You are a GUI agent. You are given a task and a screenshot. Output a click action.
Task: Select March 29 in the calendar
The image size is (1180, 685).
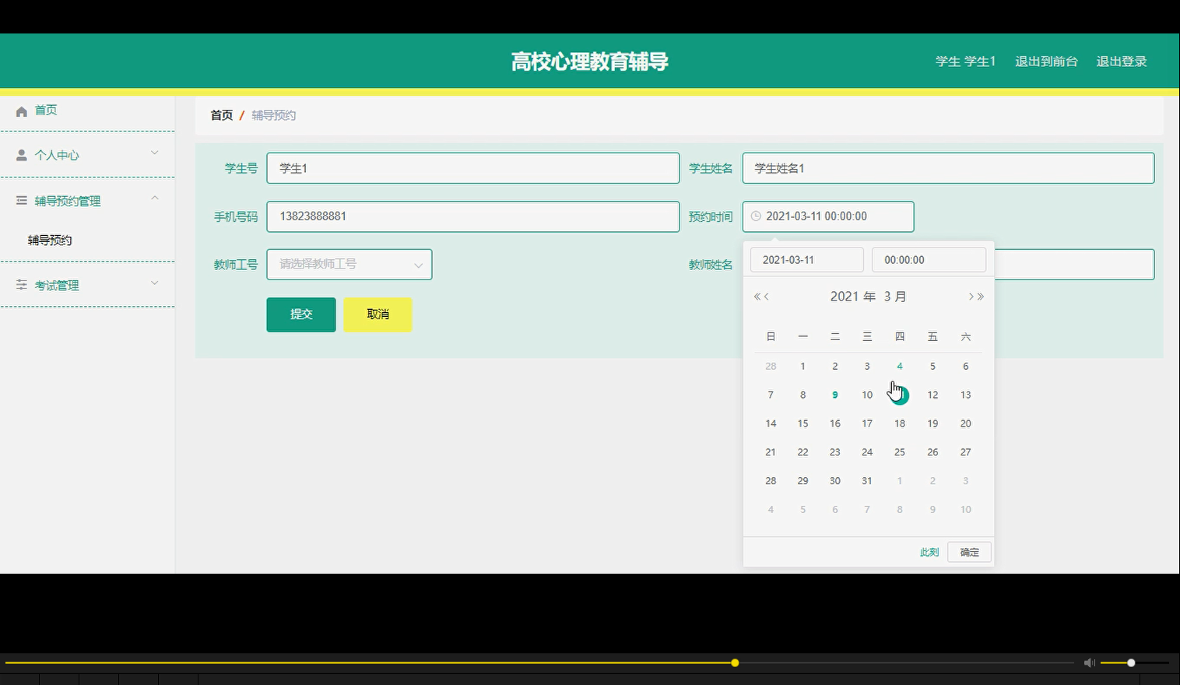coord(802,481)
